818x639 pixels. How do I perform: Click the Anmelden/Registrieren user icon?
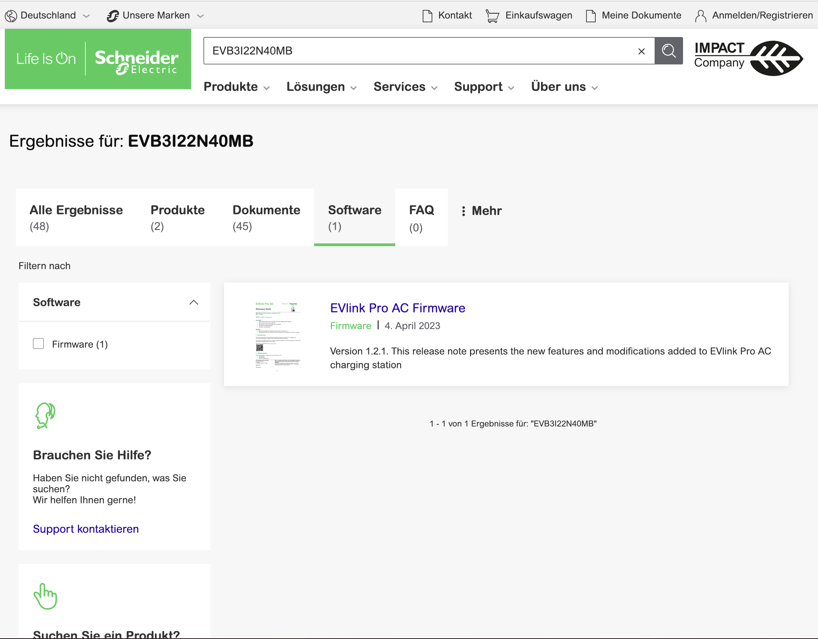coord(701,16)
